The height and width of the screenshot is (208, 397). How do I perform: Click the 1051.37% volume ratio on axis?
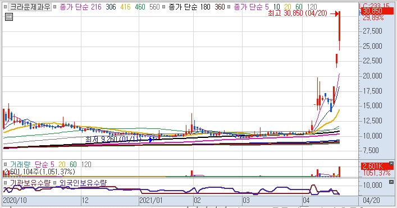click(x=376, y=173)
